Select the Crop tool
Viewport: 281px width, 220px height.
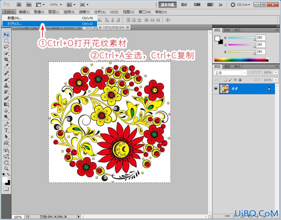click(6, 59)
